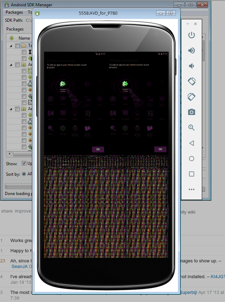Click the Android SDK Manager title bar icon
Image resolution: width=225 pixels, height=302 pixels.
(7, 5)
